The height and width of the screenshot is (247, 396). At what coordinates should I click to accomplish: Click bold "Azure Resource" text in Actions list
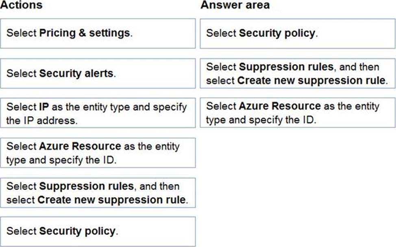(x=80, y=146)
